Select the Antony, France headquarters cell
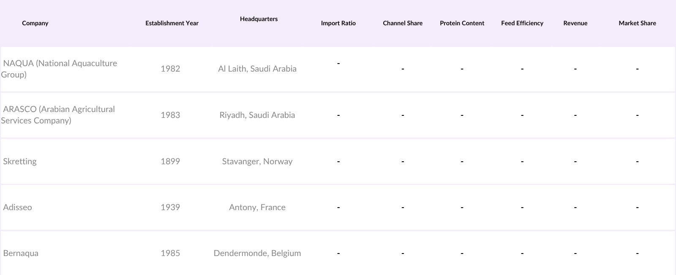The width and height of the screenshot is (676, 275). click(257, 207)
